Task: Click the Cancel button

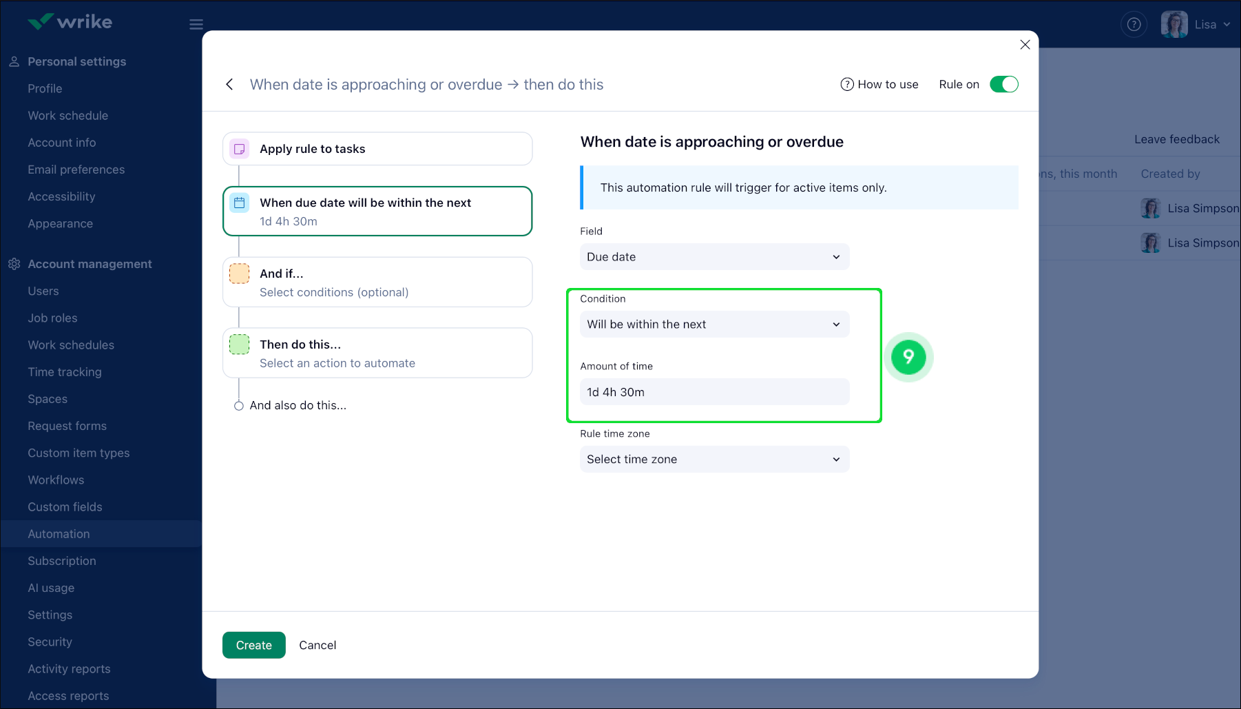Action: pyautogui.click(x=317, y=645)
